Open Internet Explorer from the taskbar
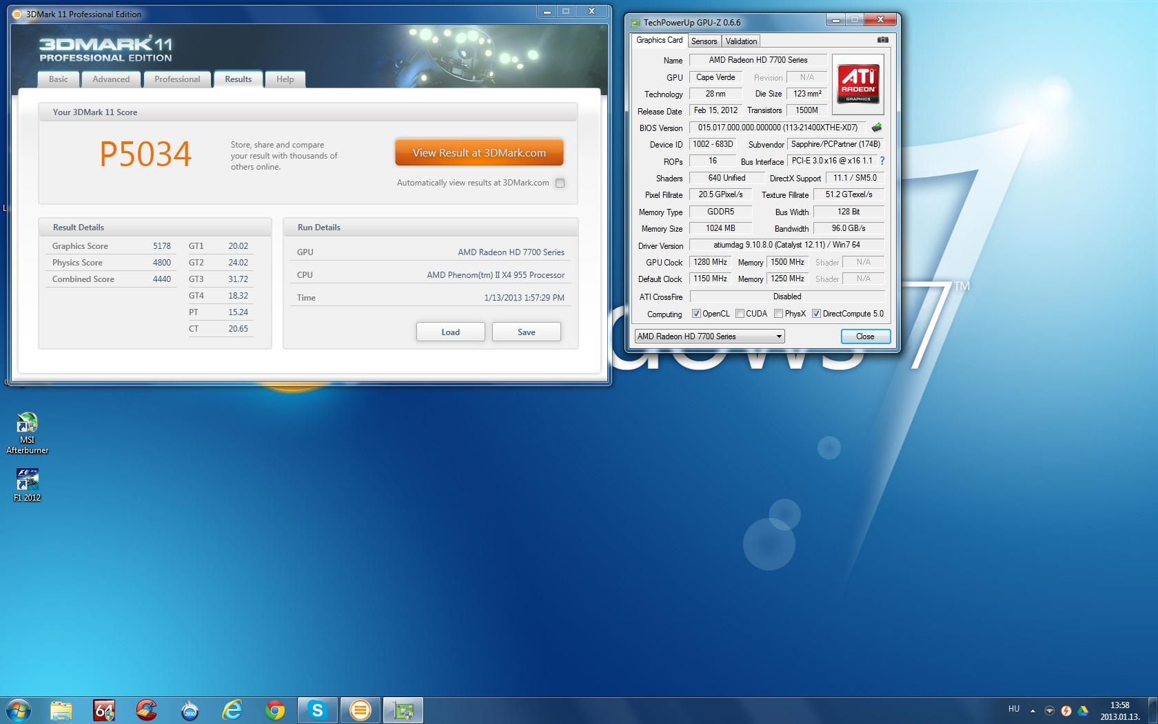 (x=232, y=710)
